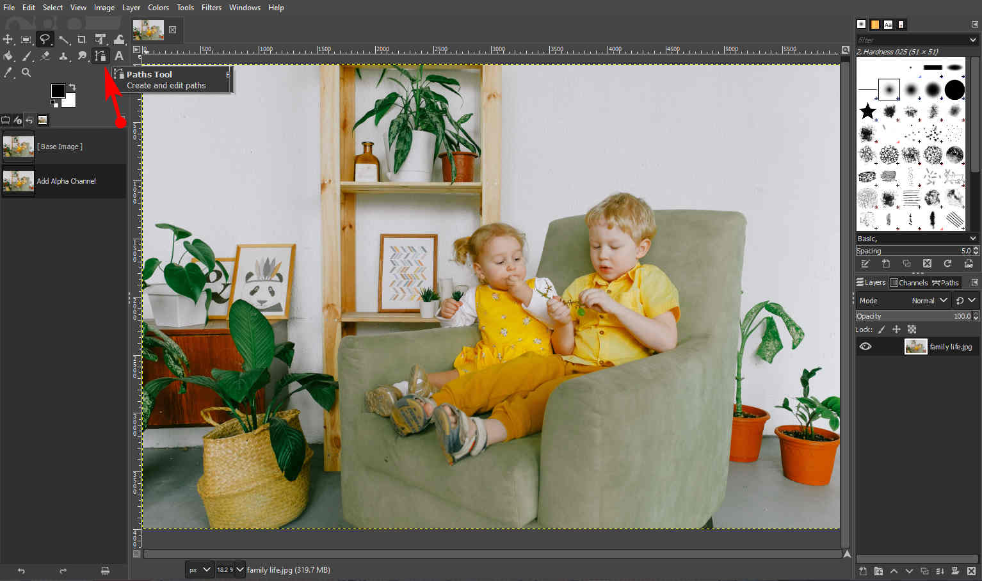Screen dimensions: 982x581
Task: Select the Unified Transform tool
Action: tap(100, 40)
